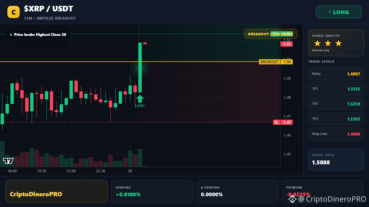Click the TP2 1.5259 row
This screenshot has width=369, height=207.
336,104
